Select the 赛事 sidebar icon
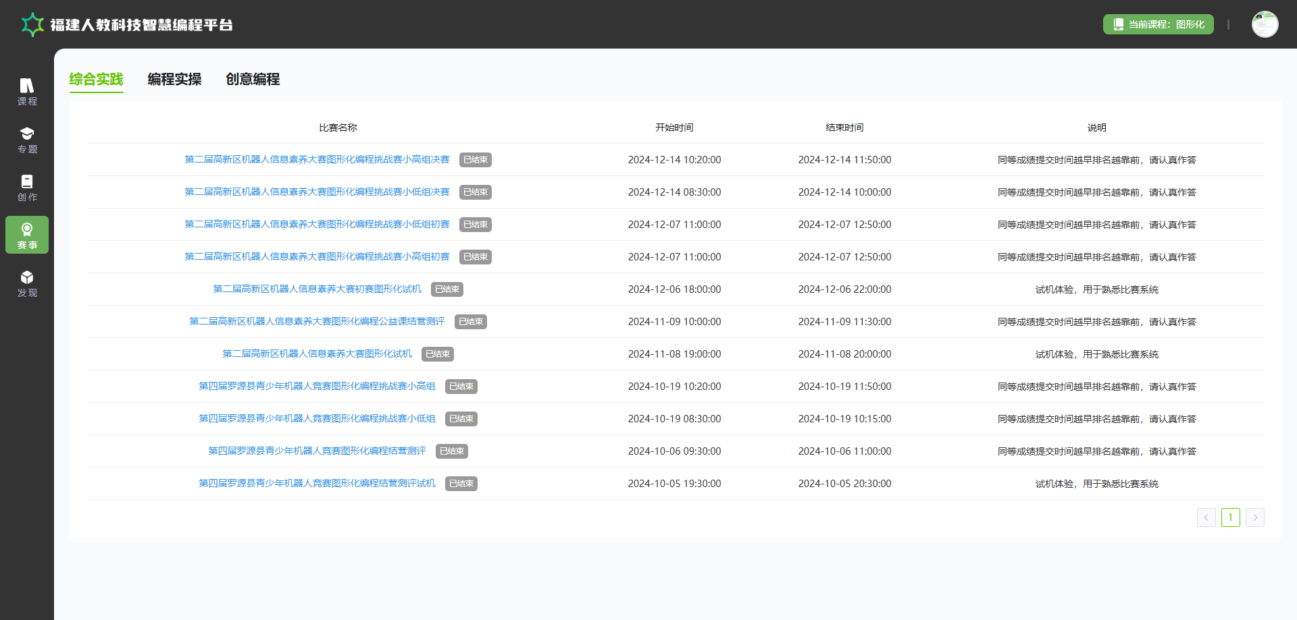1297x620 pixels. [27, 235]
